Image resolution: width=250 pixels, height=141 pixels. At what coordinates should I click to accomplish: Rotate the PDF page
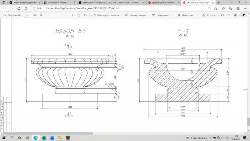point(79,15)
